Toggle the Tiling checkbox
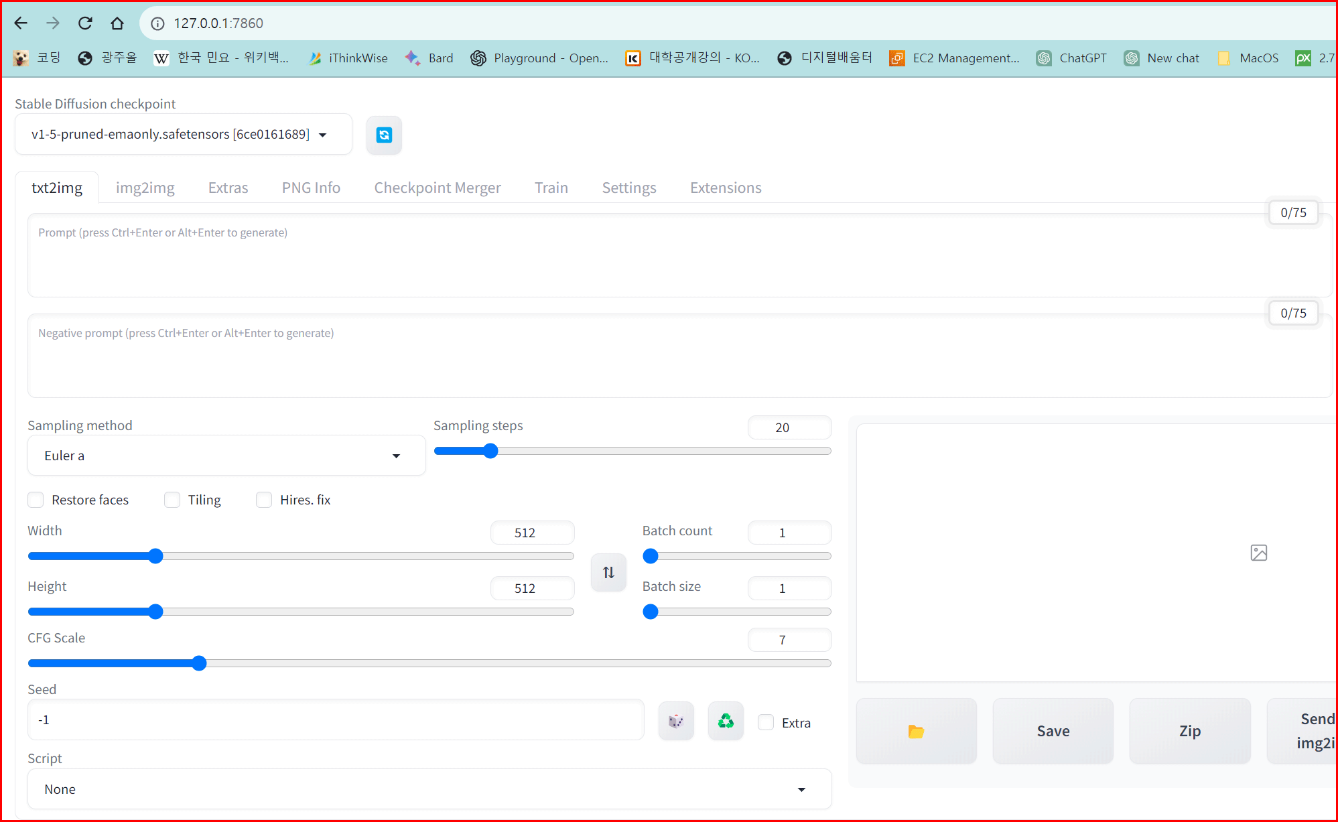This screenshot has height=822, width=1338. click(172, 500)
